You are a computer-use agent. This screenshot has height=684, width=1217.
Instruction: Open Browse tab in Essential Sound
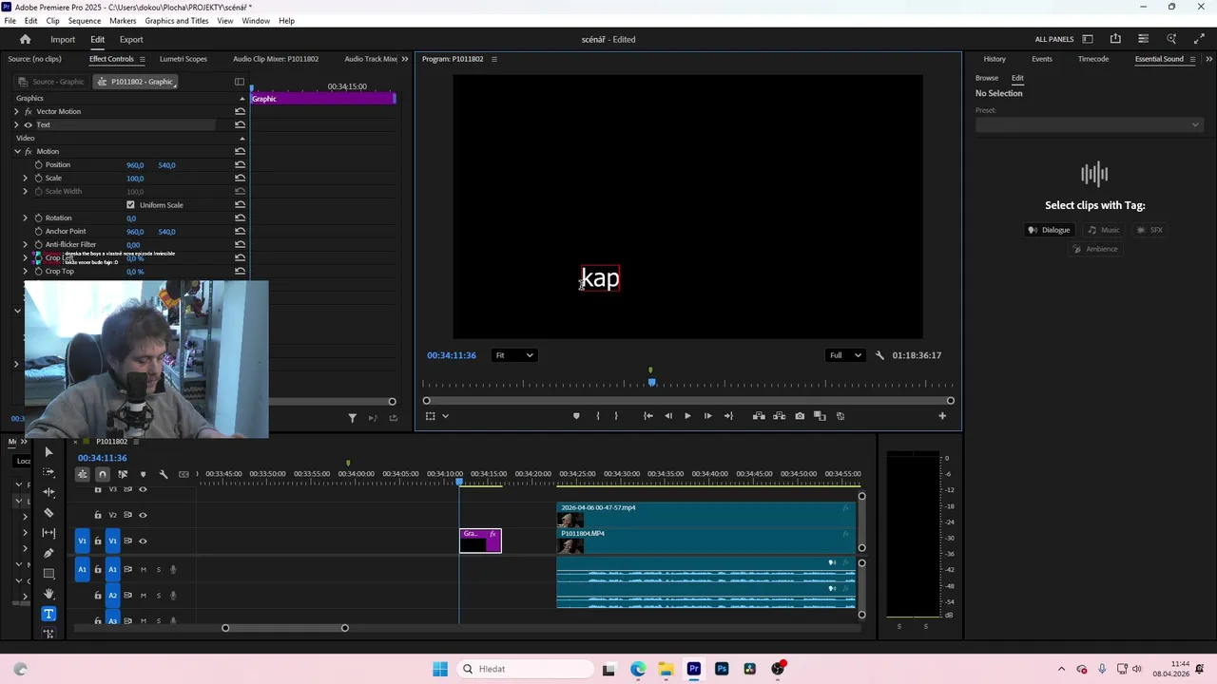(987, 78)
